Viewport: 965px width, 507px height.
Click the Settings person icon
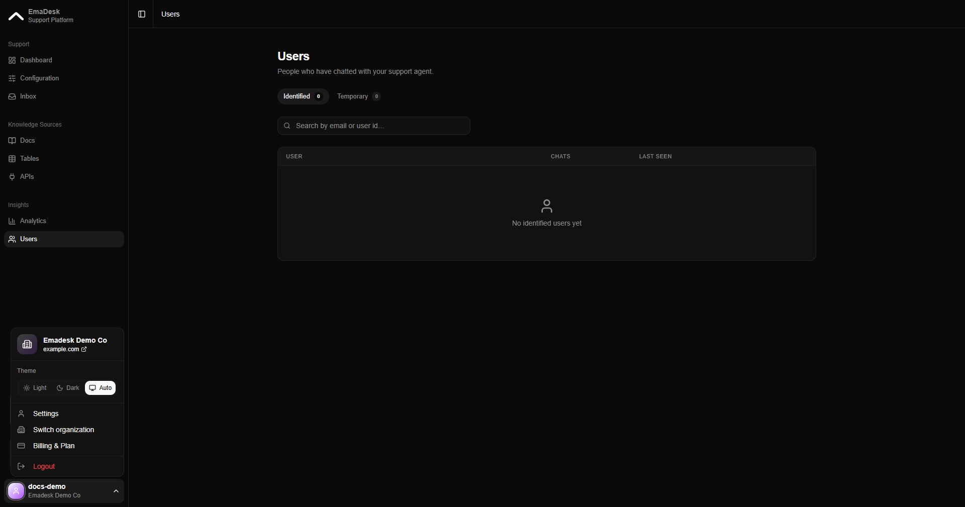point(21,414)
